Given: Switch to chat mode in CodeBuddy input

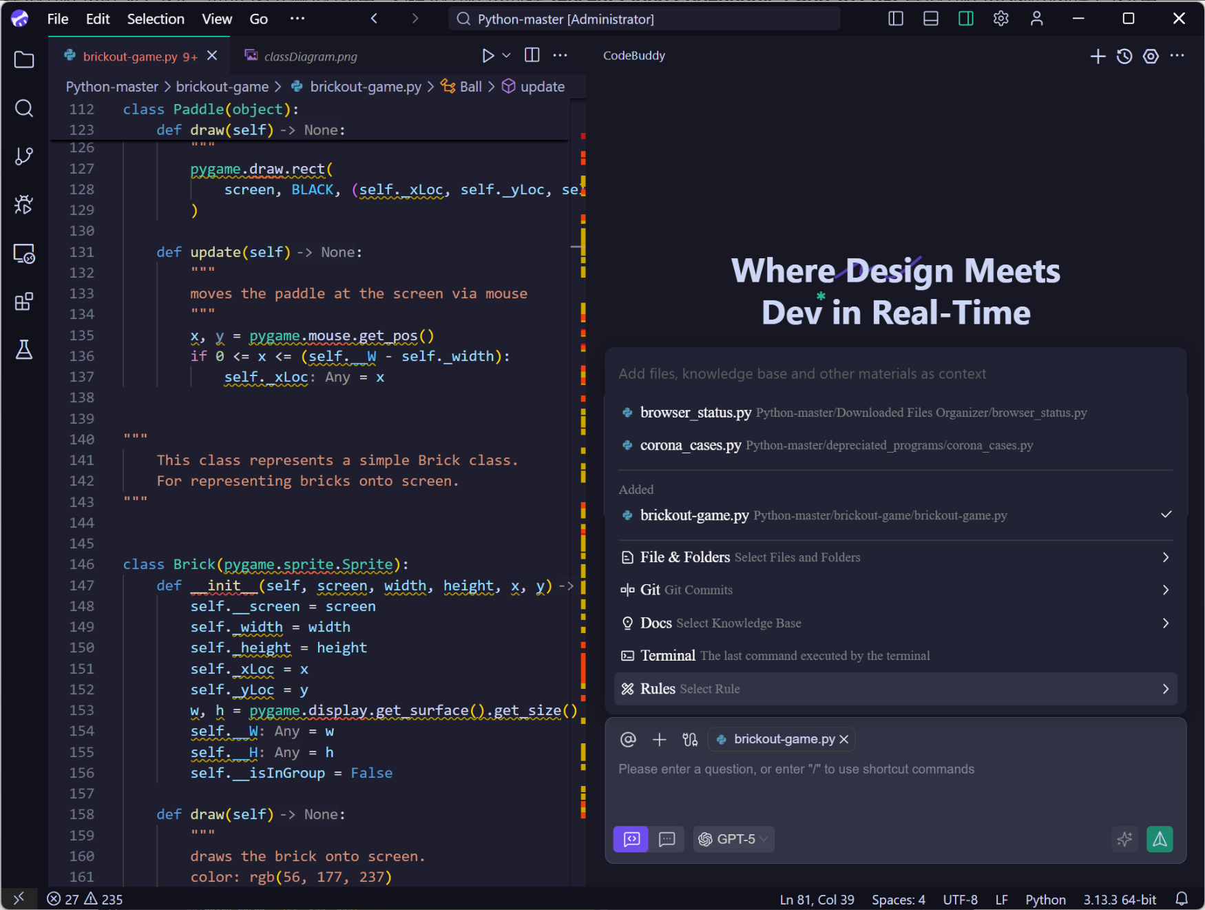Looking at the screenshot, I should click(x=667, y=839).
